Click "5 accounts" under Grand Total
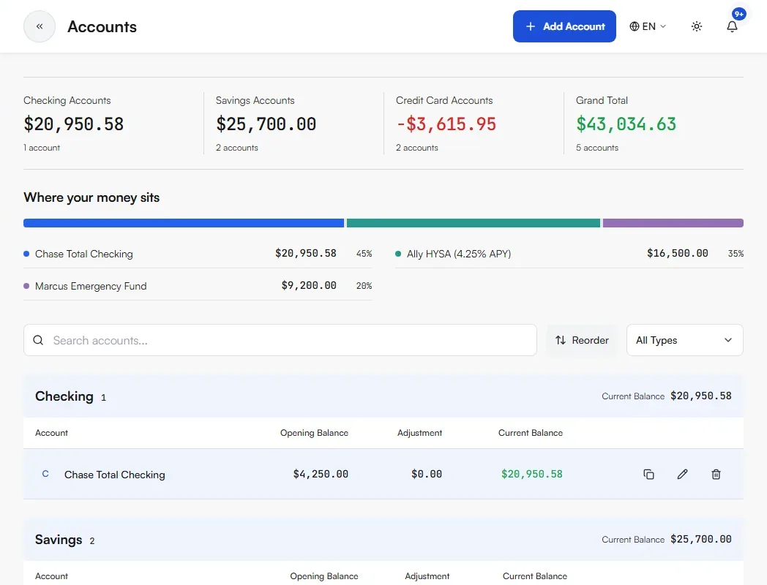Image resolution: width=767 pixels, height=585 pixels. [x=596, y=148]
